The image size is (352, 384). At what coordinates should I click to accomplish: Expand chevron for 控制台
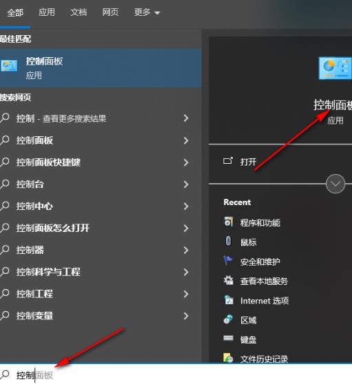tap(186, 184)
